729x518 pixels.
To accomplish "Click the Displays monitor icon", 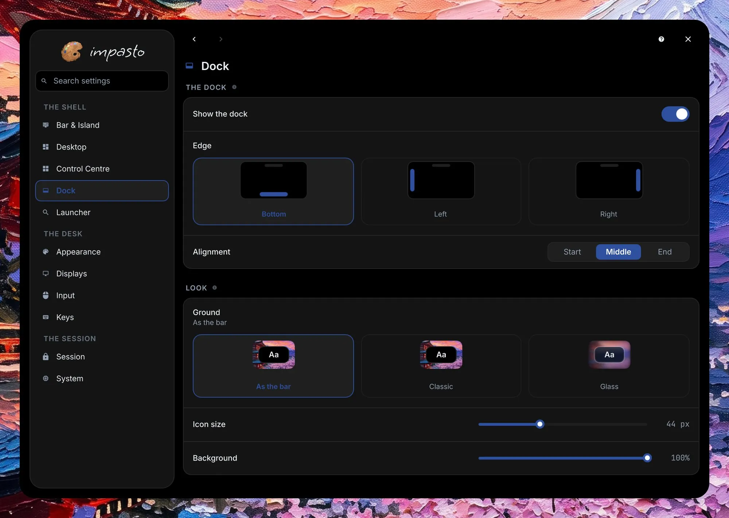I will coord(46,273).
